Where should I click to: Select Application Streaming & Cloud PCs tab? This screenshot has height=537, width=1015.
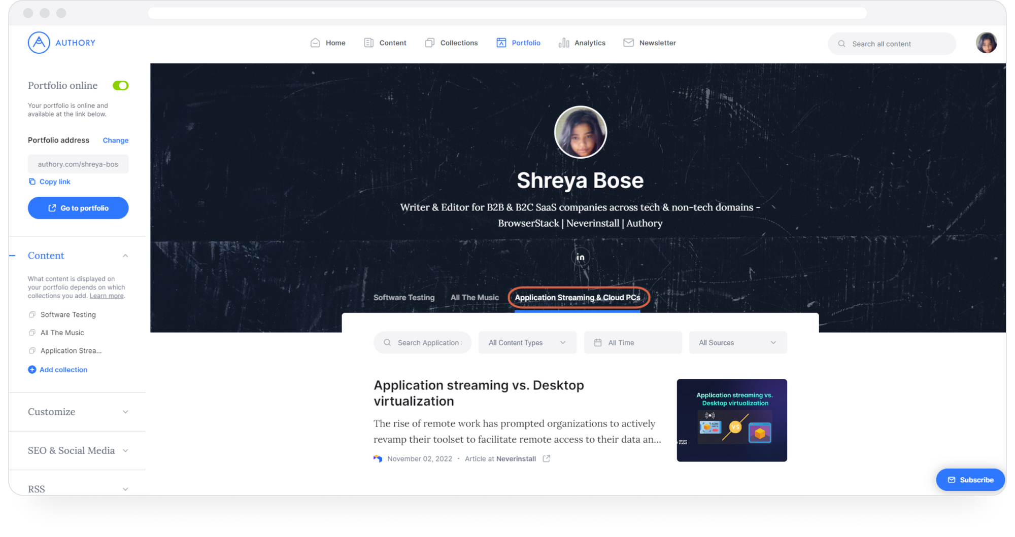(x=578, y=298)
